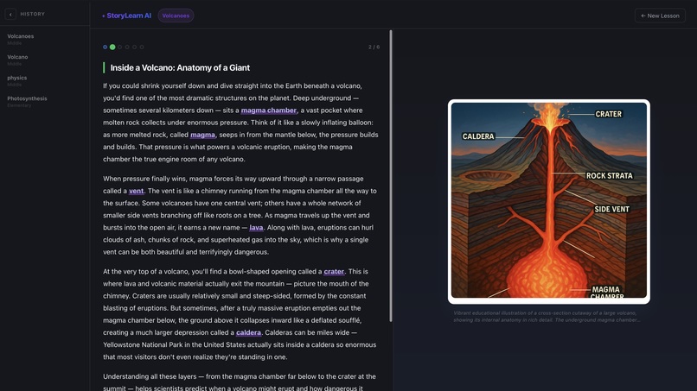Go to lesson page one dot
Image resolution: width=697 pixels, height=391 pixels.
click(x=105, y=47)
